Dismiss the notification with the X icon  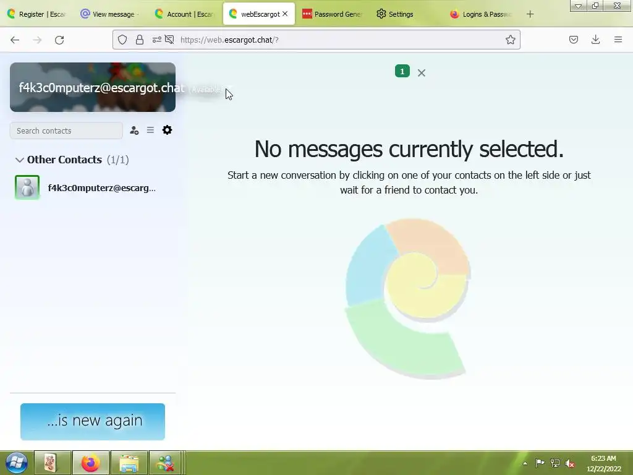click(x=422, y=73)
